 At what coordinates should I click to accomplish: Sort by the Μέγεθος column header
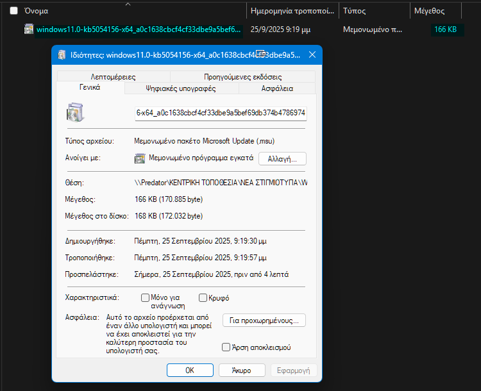coord(429,11)
